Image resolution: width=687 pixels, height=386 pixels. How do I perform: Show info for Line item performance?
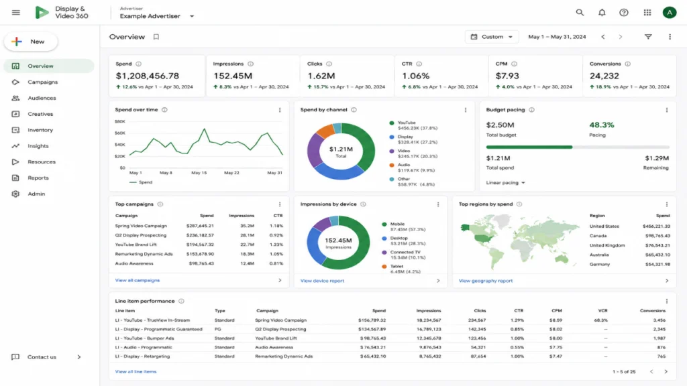[181, 301]
